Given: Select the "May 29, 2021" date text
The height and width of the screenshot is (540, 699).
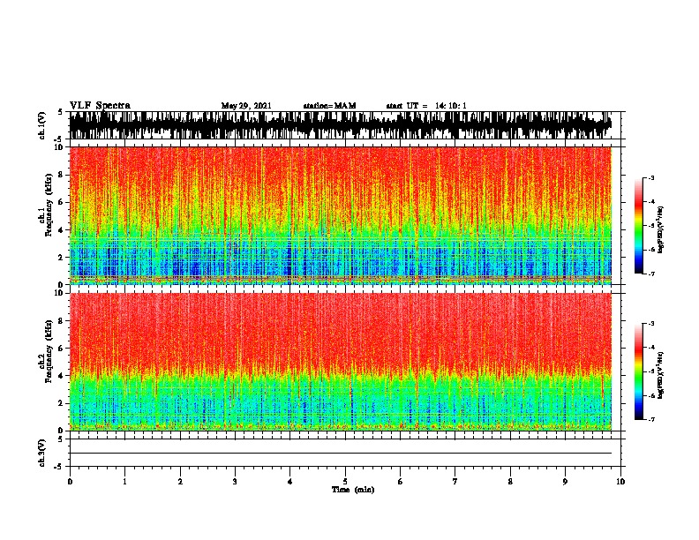Looking at the screenshot, I should coord(246,106).
